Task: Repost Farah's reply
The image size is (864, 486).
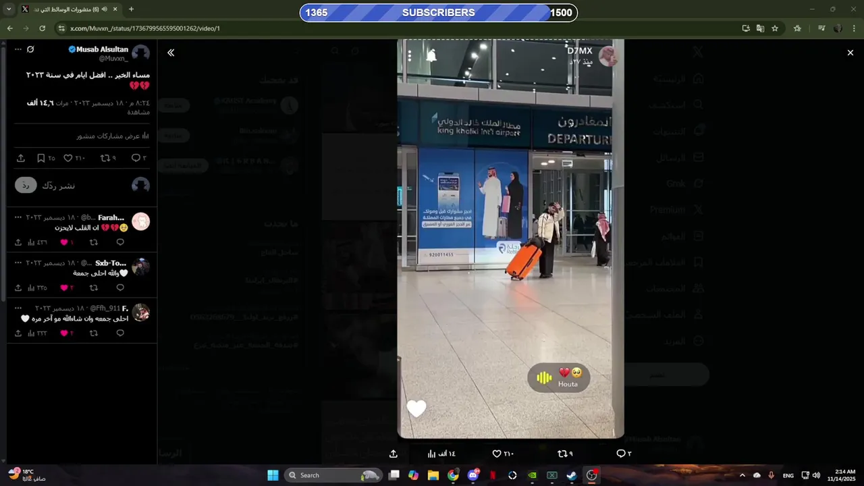Action: tap(94, 242)
